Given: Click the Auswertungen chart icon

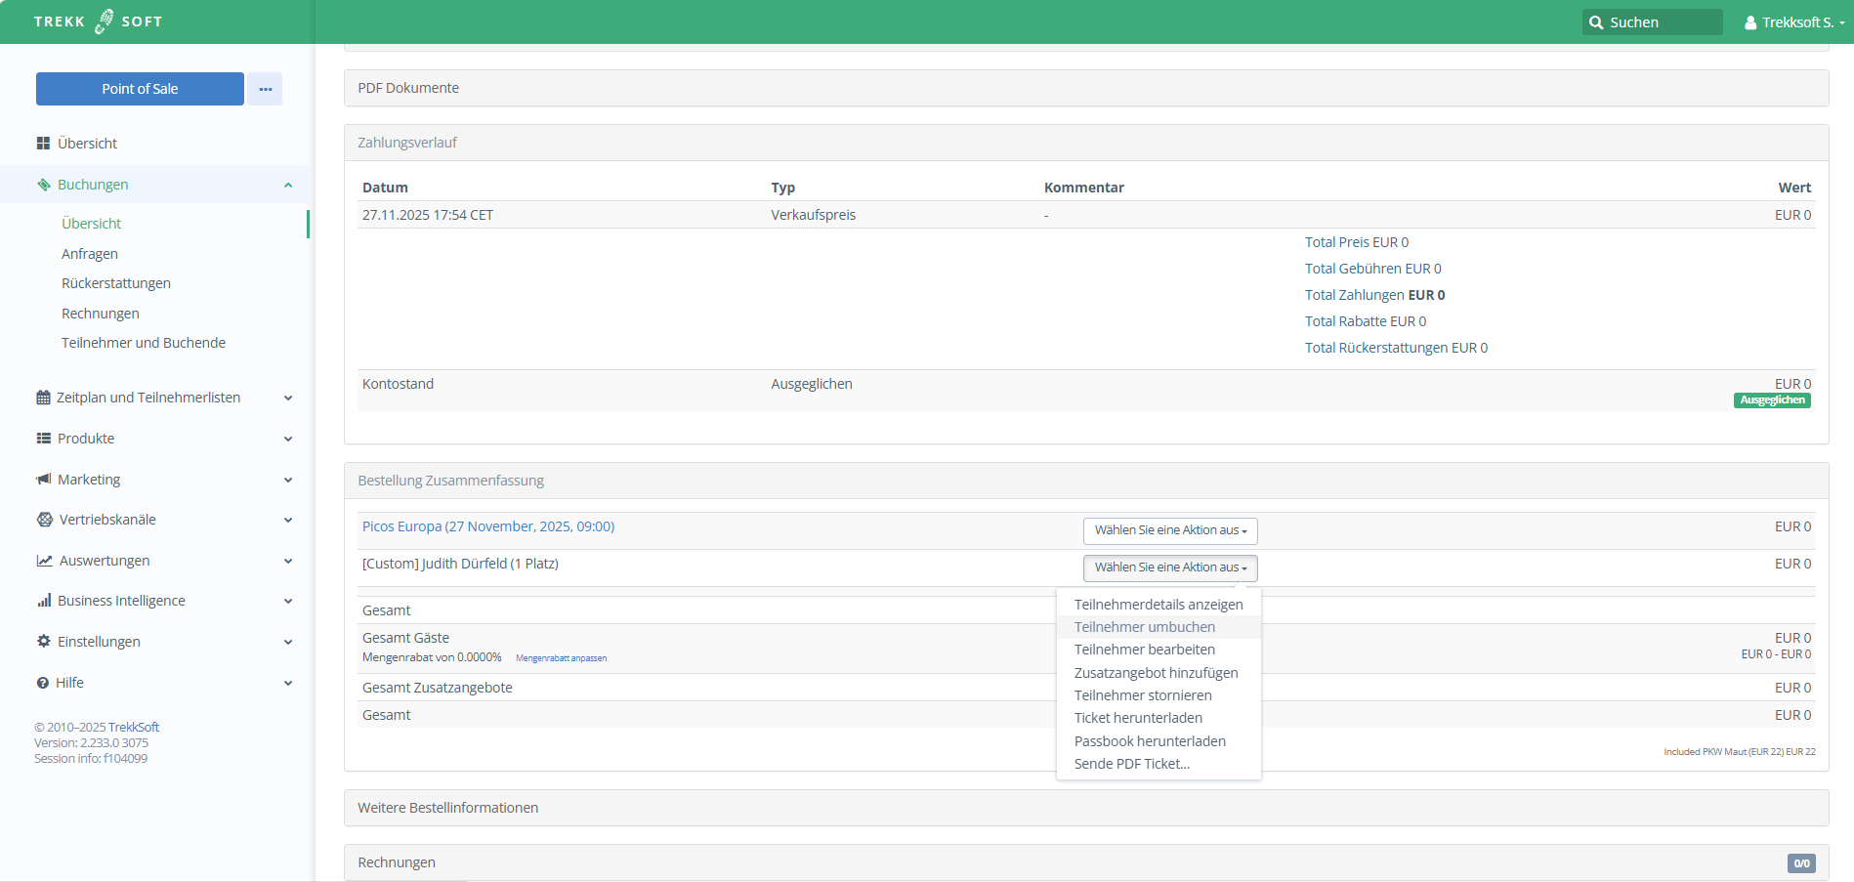Looking at the screenshot, I should click(44, 561).
